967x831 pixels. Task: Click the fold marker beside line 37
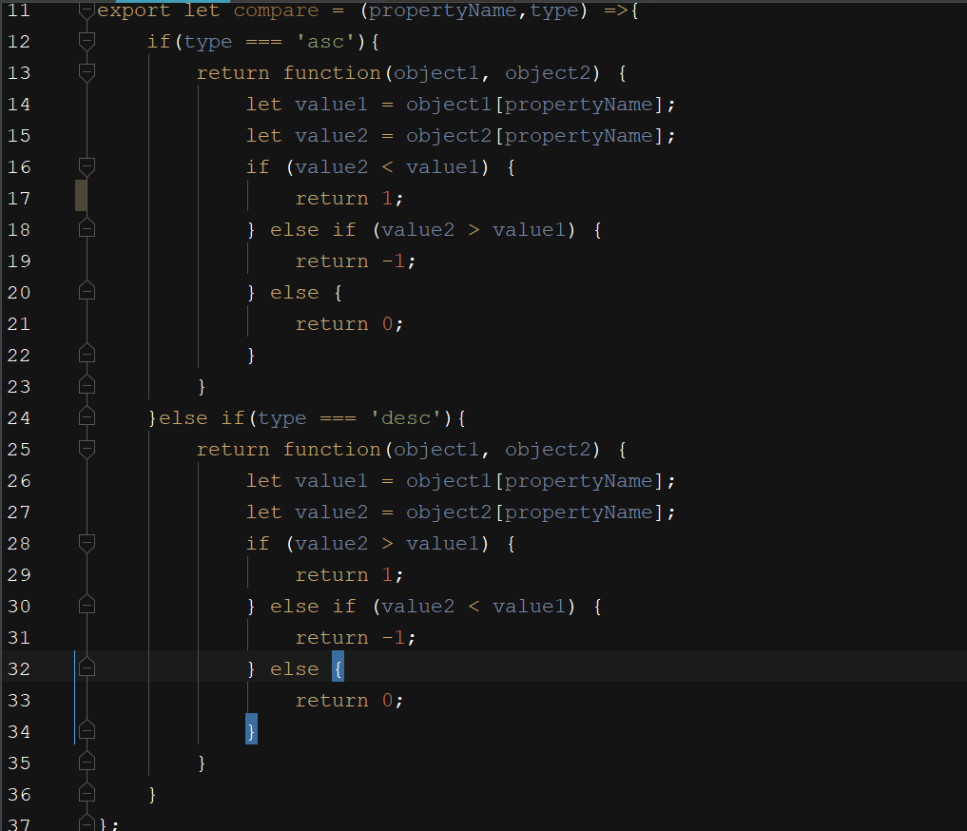click(x=86, y=821)
